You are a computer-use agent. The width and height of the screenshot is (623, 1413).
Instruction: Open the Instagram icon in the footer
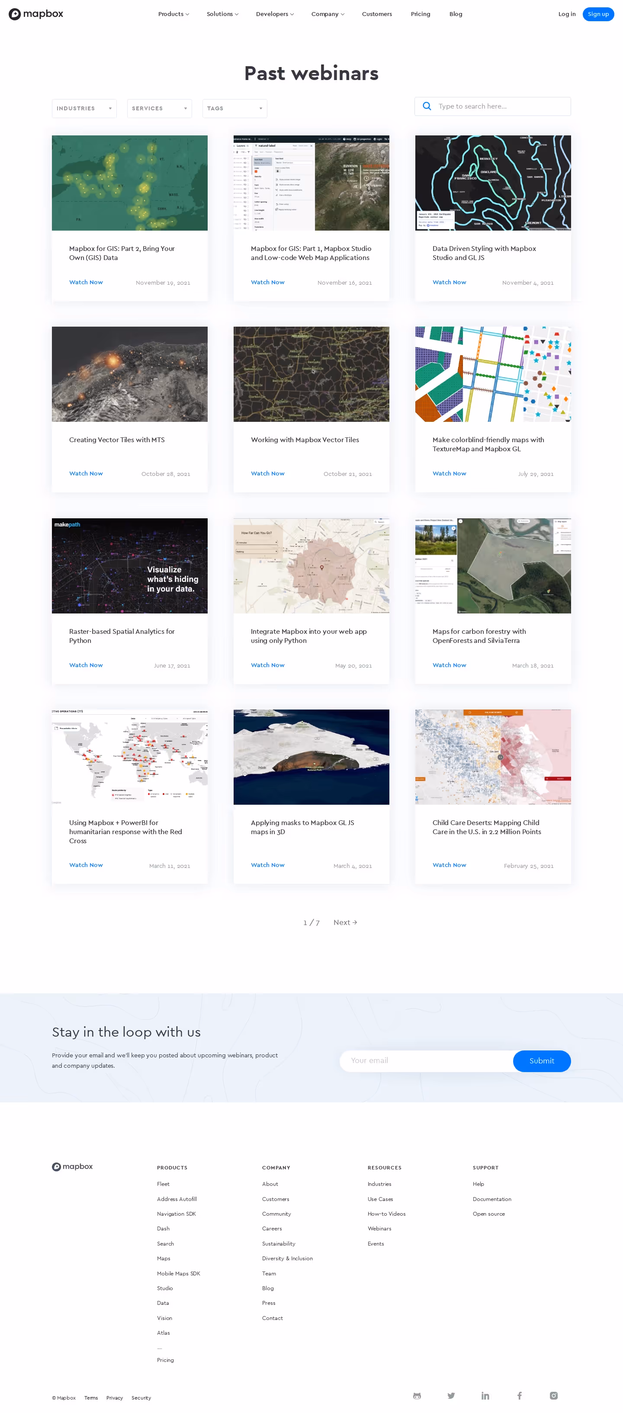tap(554, 1395)
